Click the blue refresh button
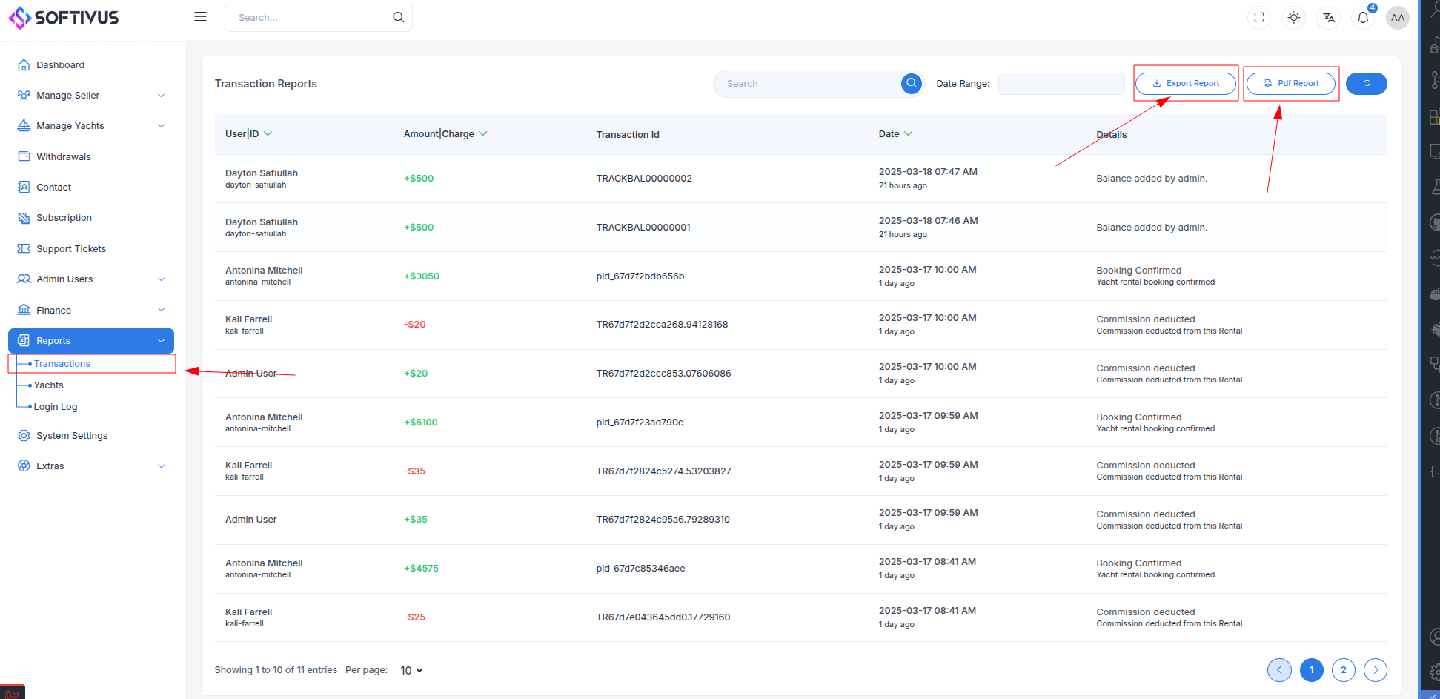 point(1366,83)
